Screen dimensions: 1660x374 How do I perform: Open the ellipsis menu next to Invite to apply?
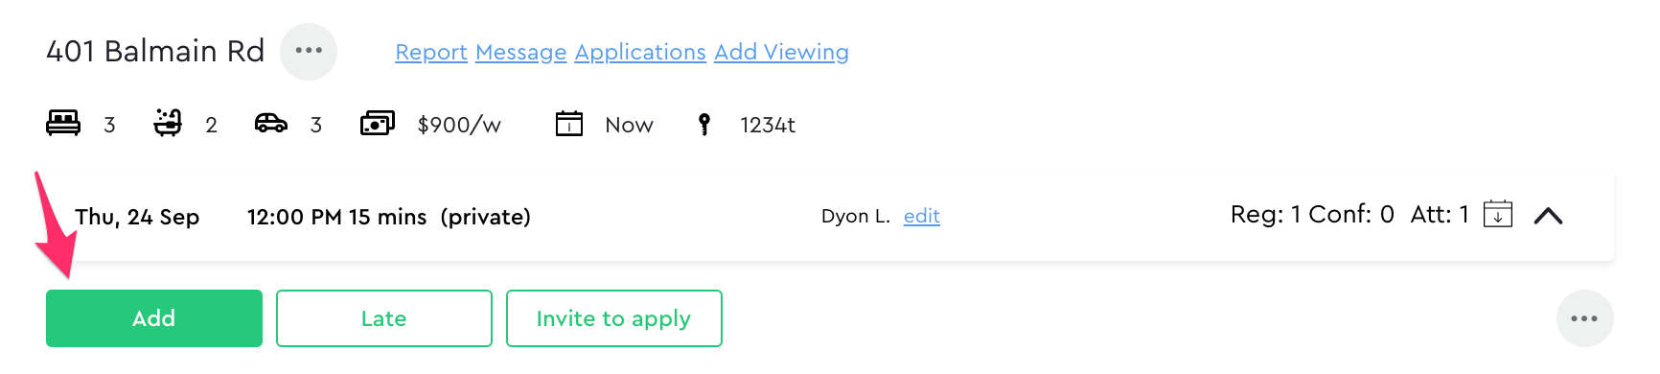pyautogui.click(x=1584, y=318)
